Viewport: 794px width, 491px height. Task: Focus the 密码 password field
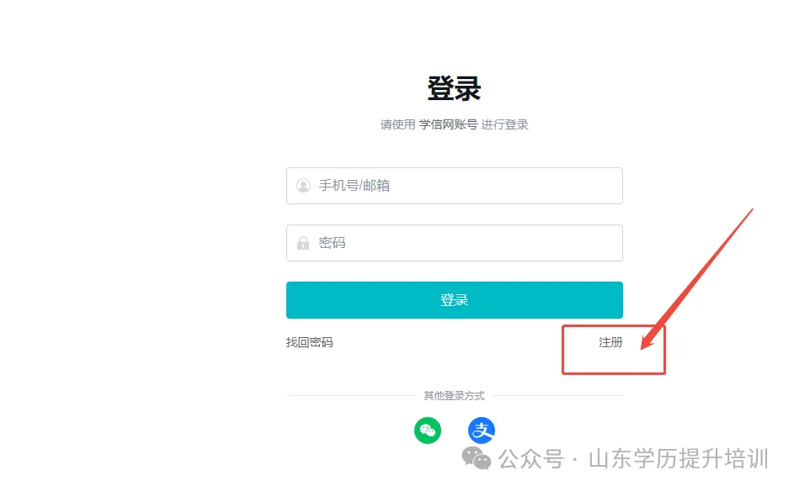(463, 243)
